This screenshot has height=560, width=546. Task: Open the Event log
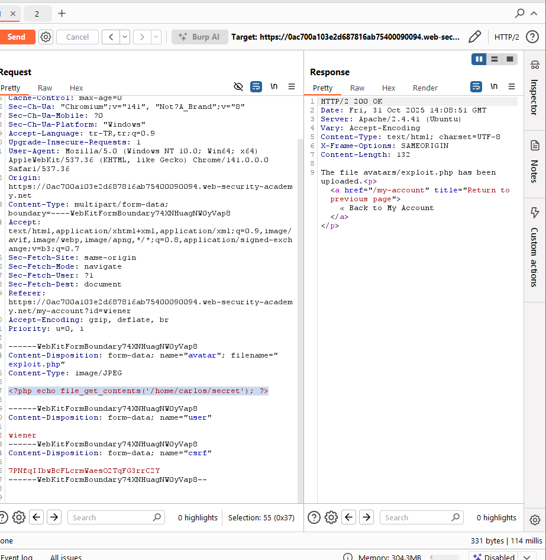(17, 556)
